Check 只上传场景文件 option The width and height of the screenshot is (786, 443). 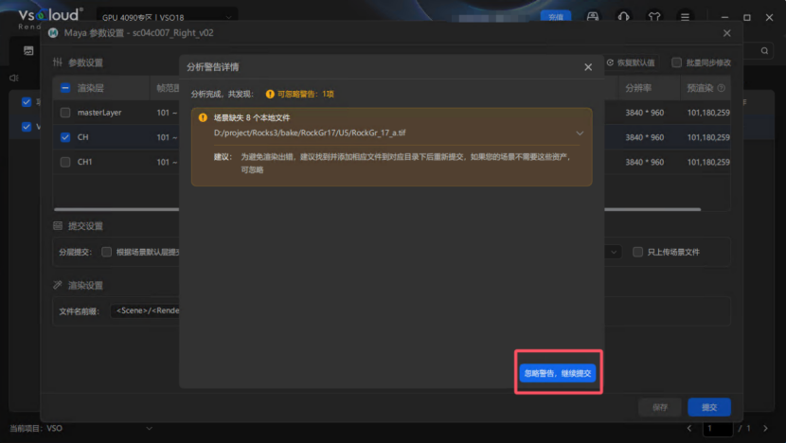pyautogui.click(x=637, y=252)
